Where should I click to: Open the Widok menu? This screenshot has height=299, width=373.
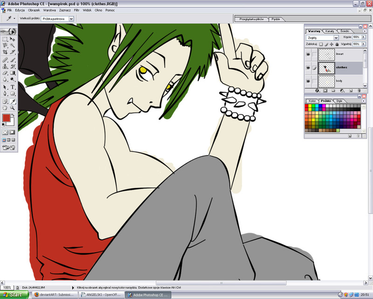87,10
